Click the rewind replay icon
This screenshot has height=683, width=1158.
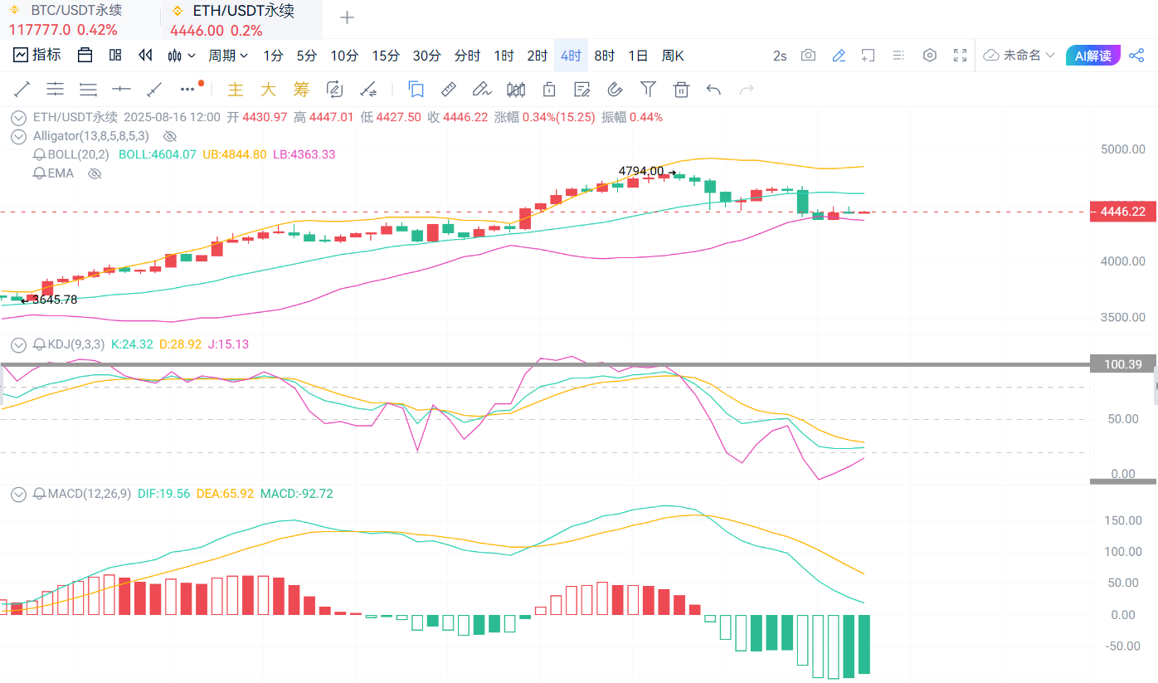(x=145, y=56)
